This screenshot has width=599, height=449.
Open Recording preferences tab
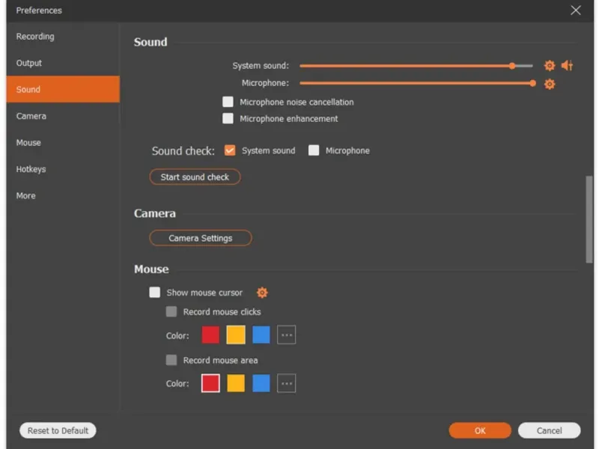(x=63, y=36)
